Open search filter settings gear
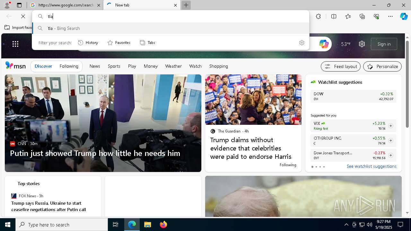The image size is (411, 231). point(302,43)
